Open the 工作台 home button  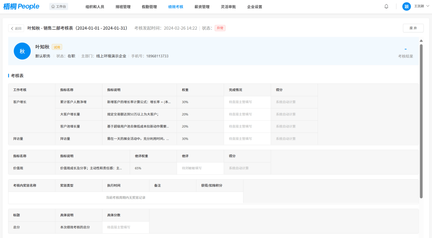(58, 6)
